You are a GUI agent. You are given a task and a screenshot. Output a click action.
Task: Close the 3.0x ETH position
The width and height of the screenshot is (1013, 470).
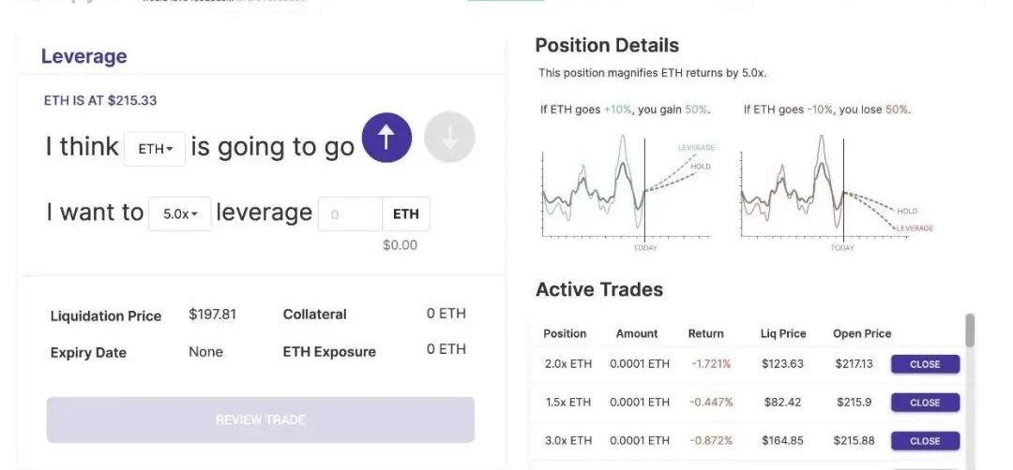click(925, 441)
